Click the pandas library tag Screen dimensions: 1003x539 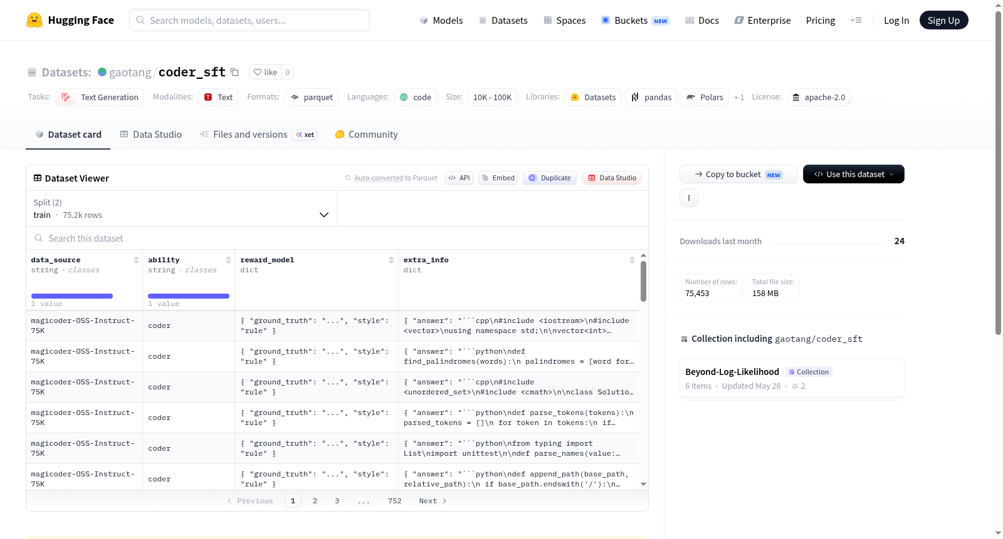click(651, 97)
